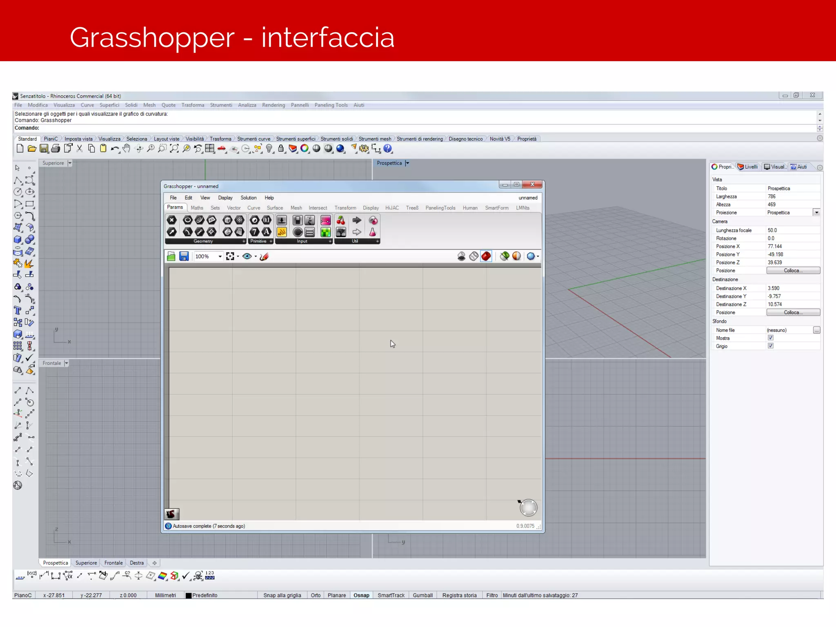Expand the Input panel plus
836x627 pixels.
coord(330,241)
